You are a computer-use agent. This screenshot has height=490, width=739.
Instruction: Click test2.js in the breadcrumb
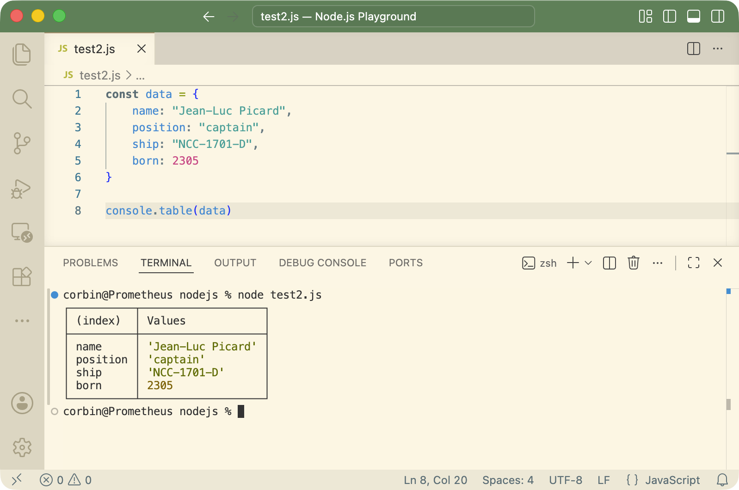coord(99,75)
